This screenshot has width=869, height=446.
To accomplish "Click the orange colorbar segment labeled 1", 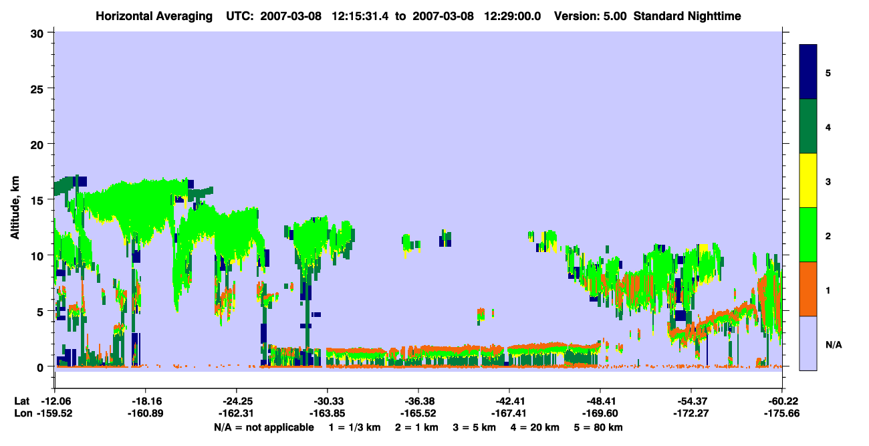I will coord(808,289).
